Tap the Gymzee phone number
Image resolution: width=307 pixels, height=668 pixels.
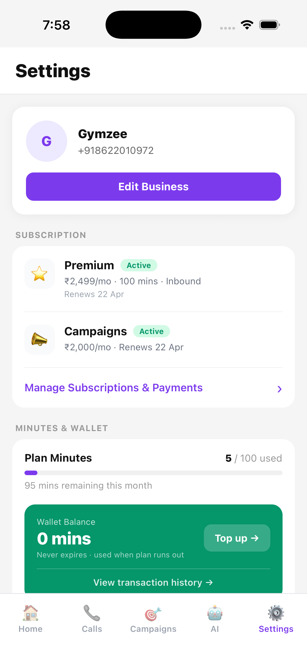pos(116,150)
